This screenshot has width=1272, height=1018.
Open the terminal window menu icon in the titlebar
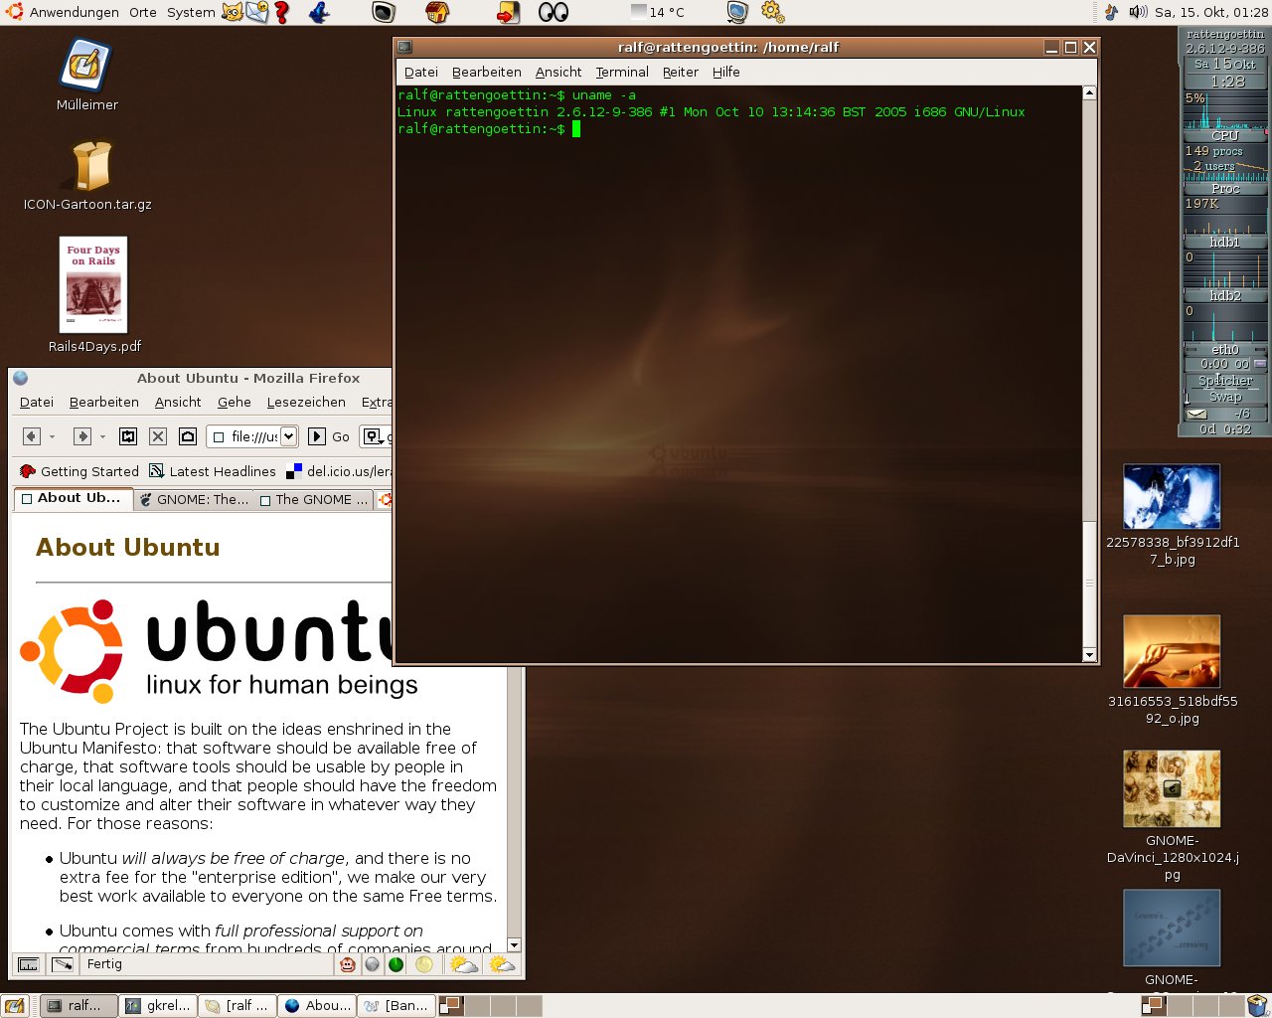(404, 47)
